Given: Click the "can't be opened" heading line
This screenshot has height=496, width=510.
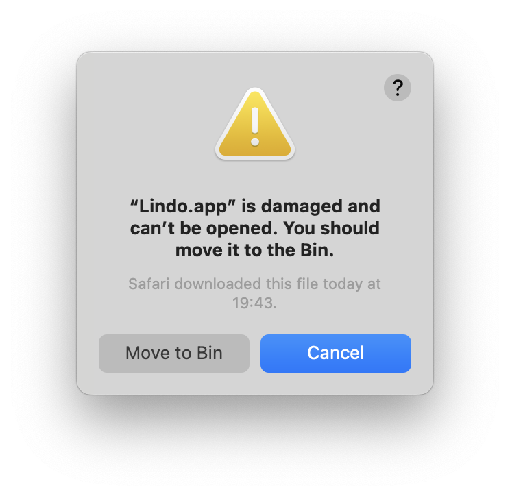Looking at the screenshot, I should (x=204, y=228).
